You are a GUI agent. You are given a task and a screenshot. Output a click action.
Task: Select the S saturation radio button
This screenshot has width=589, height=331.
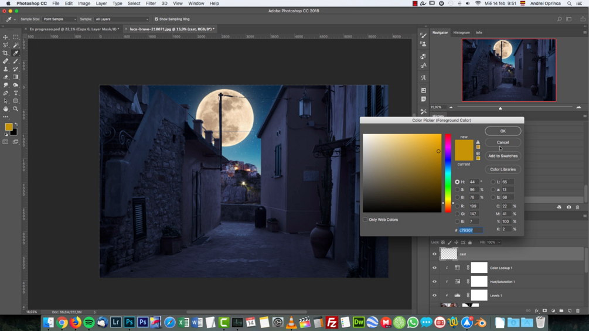click(457, 189)
